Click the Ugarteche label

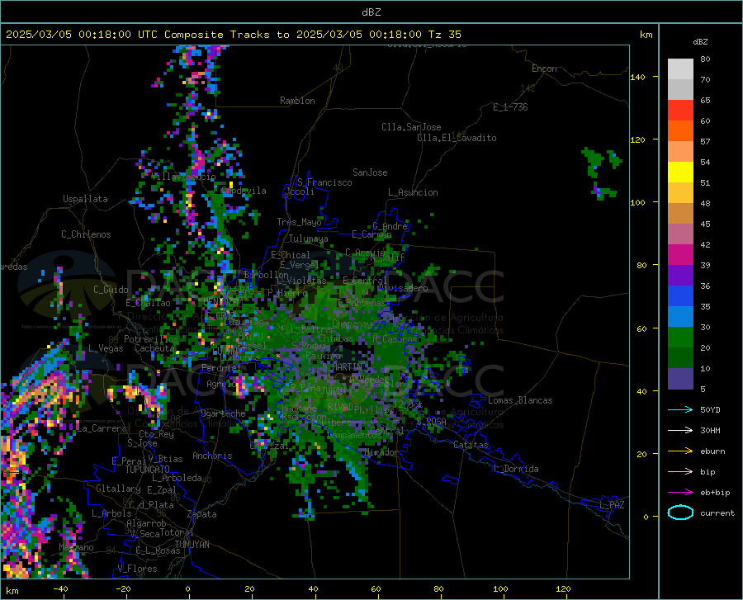coord(223,413)
